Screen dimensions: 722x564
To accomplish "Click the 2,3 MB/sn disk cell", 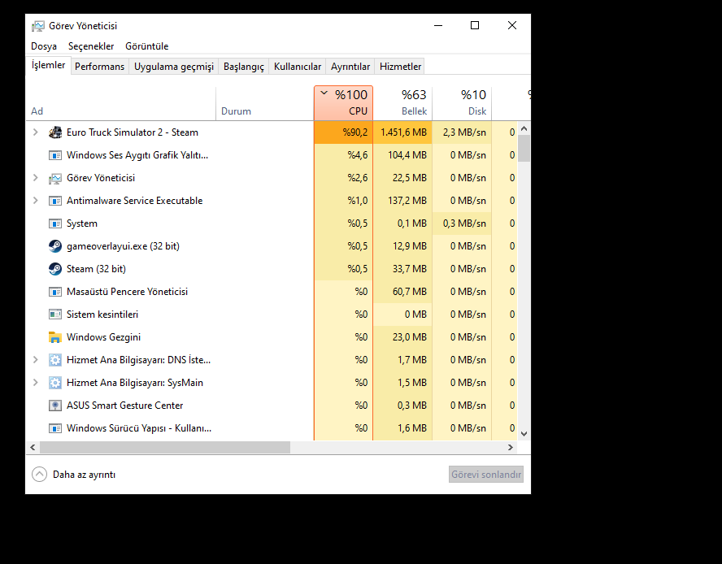I will tap(462, 132).
